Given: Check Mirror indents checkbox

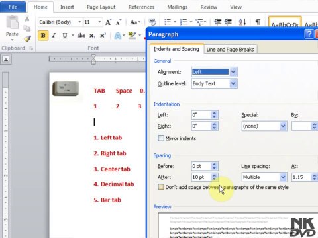Looking at the screenshot, I should coord(161,138).
